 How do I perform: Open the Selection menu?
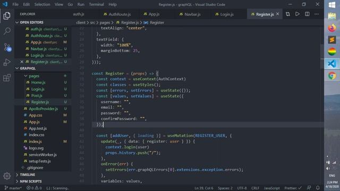42,4
